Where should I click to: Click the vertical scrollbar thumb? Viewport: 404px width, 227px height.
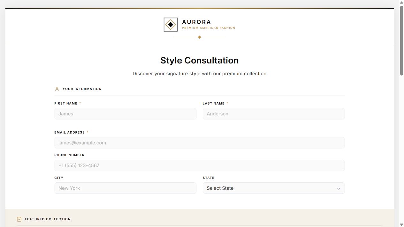tap(401, 40)
